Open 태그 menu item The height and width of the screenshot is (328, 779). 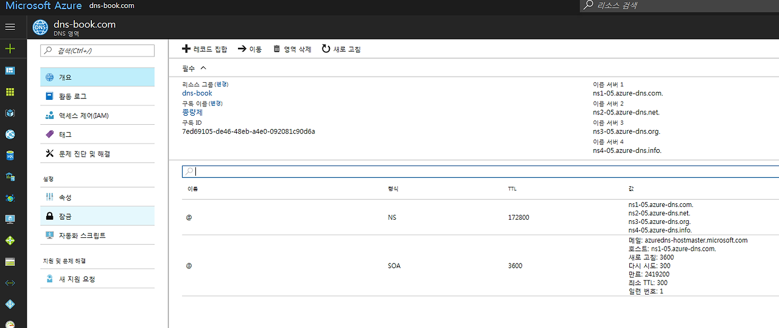pos(97,134)
